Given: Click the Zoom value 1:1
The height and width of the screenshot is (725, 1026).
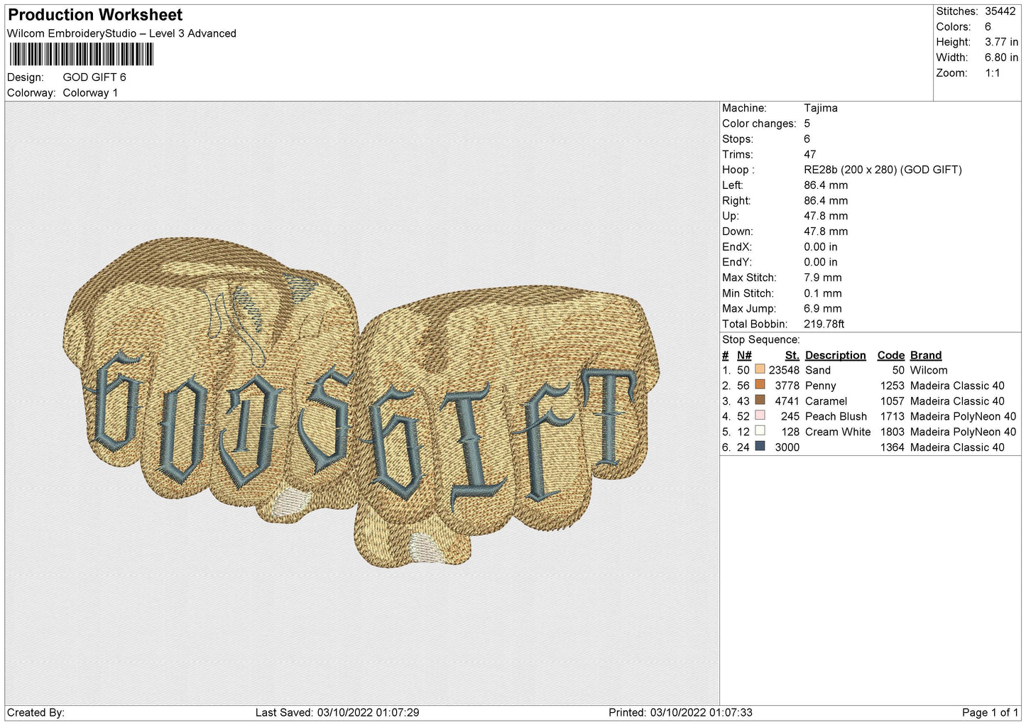Looking at the screenshot, I should (x=992, y=73).
